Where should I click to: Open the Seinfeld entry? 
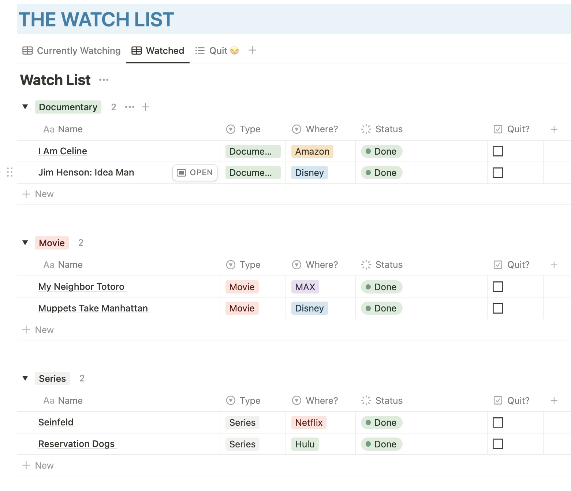point(56,422)
